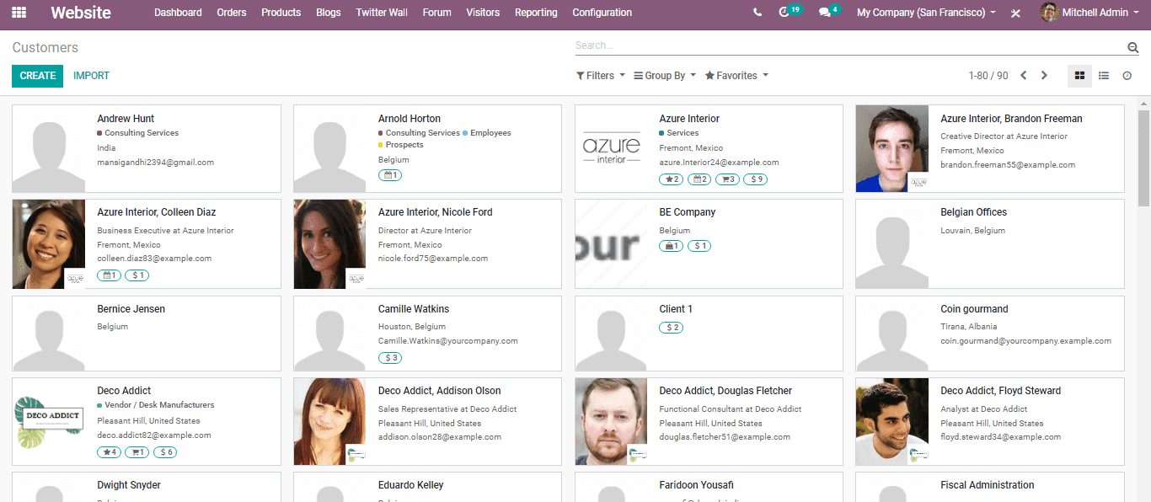Open the Coin gourmand customer card
Image resolution: width=1151 pixels, height=502 pixels.
(990, 334)
